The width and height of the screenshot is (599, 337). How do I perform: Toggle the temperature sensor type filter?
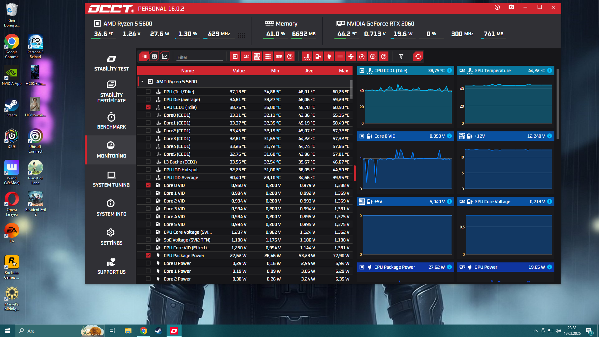pyautogui.click(x=307, y=56)
